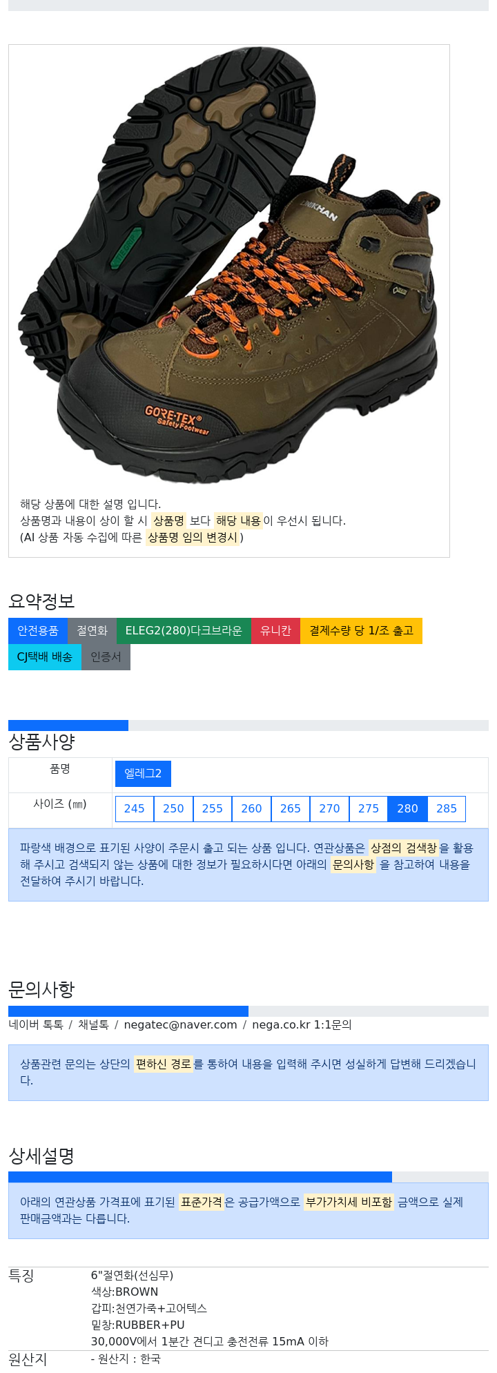Click the 안전용품 blue tag

point(38,631)
